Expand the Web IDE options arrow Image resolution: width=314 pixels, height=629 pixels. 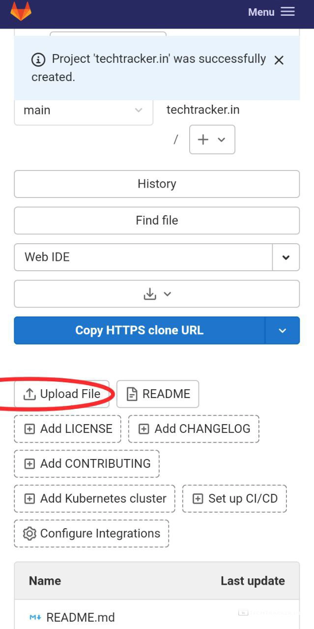[x=285, y=257]
